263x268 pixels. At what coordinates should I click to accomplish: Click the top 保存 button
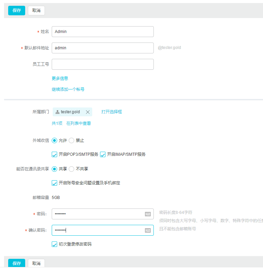(17, 11)
